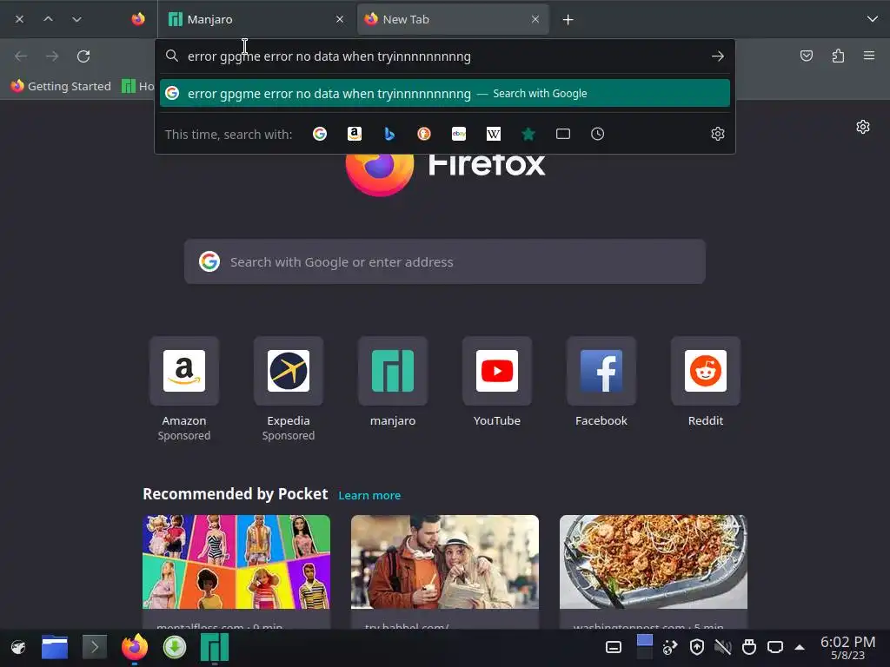The height and width of the screenshot is (667, 890).
Task: Open the noodle dish Pocket story thumbnail
Action: click(654, 562)
